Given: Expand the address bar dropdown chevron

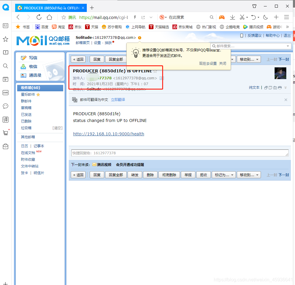Looking at the screenshot, I should click(151, 17).
